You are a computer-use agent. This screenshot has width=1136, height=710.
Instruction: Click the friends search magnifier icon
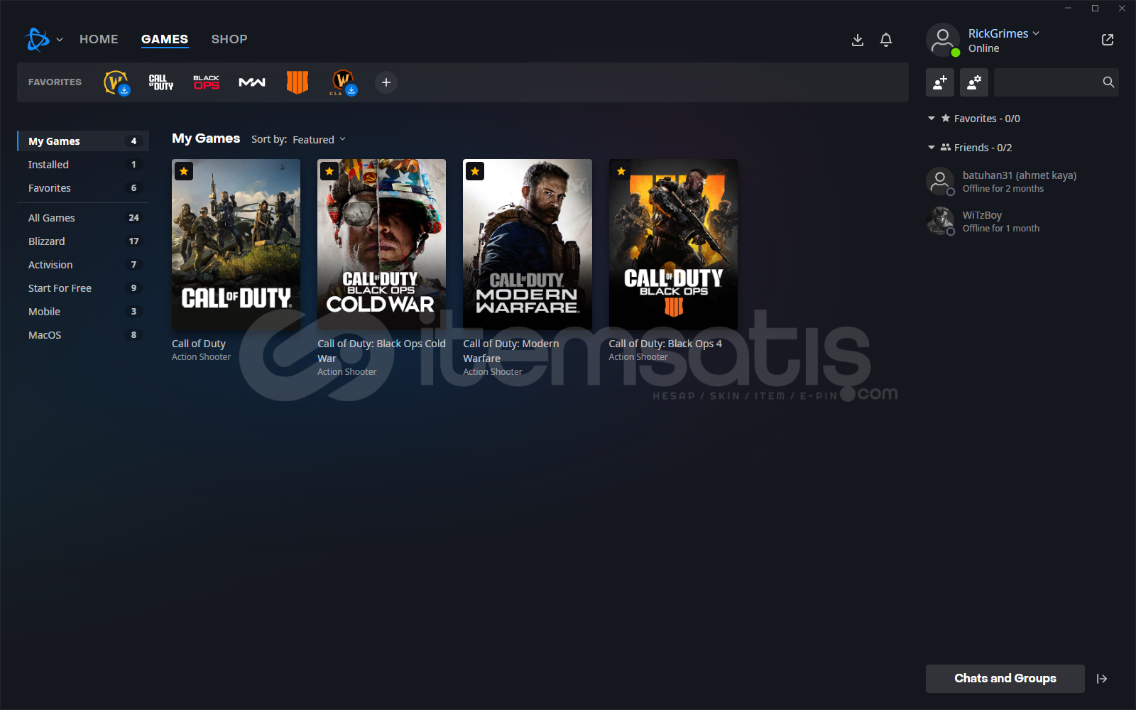point(1108,82)
